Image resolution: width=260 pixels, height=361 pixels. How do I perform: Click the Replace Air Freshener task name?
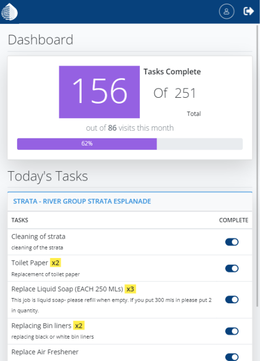45,352
